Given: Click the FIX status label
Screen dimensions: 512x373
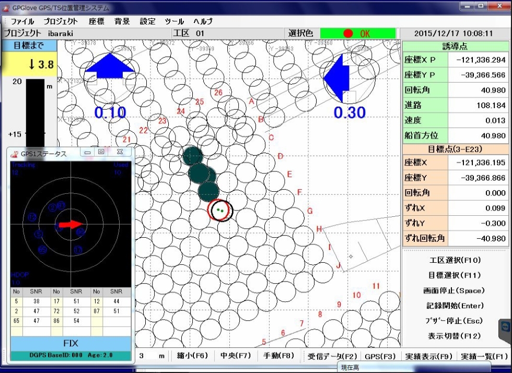Looking at the screenshot, I should (x=71, y=343).
